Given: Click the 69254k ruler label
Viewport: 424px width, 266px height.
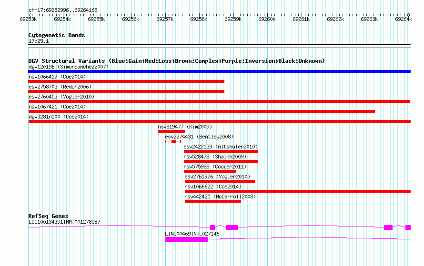Looking at the screenshot, I should click(62, 19).
